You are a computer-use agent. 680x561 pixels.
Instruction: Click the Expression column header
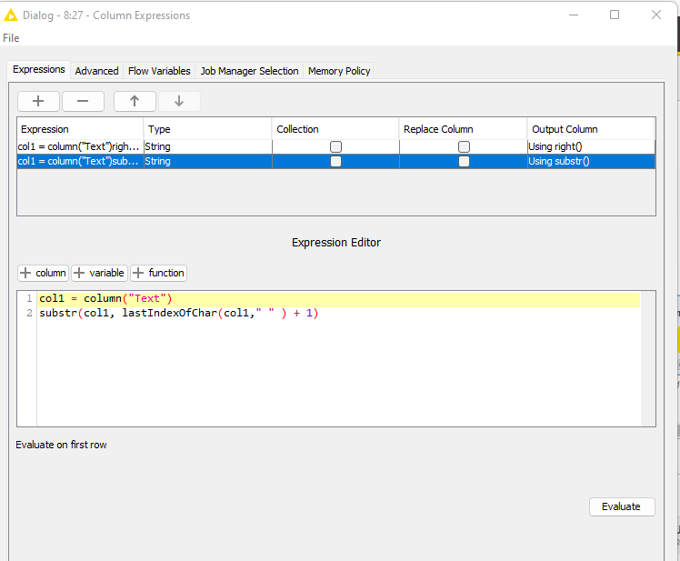click(80, 129)
